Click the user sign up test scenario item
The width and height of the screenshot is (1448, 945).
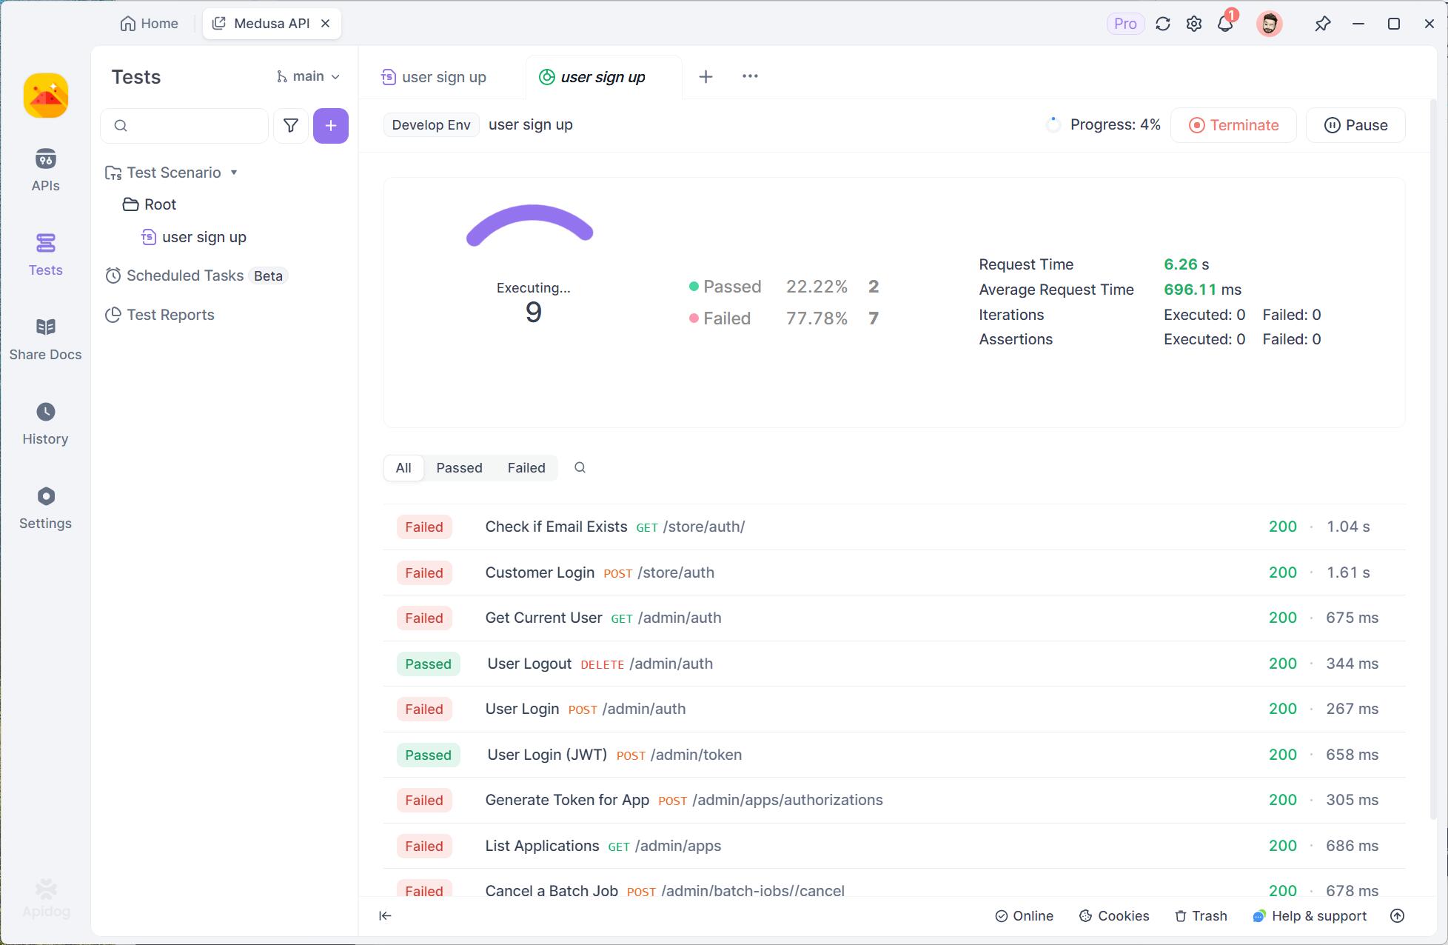point(204,236)
